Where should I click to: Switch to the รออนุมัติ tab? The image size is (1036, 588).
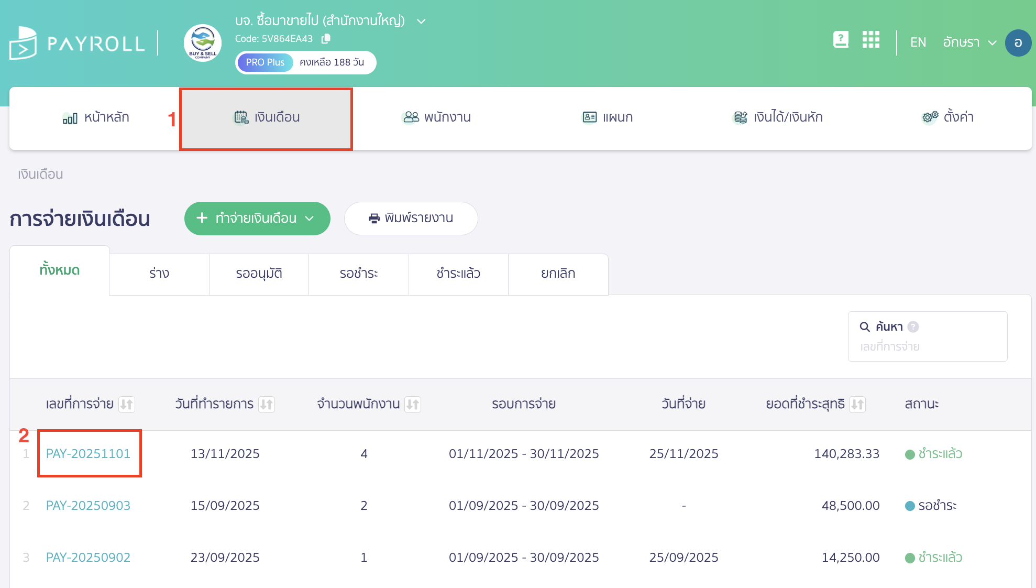coord(259,274)
